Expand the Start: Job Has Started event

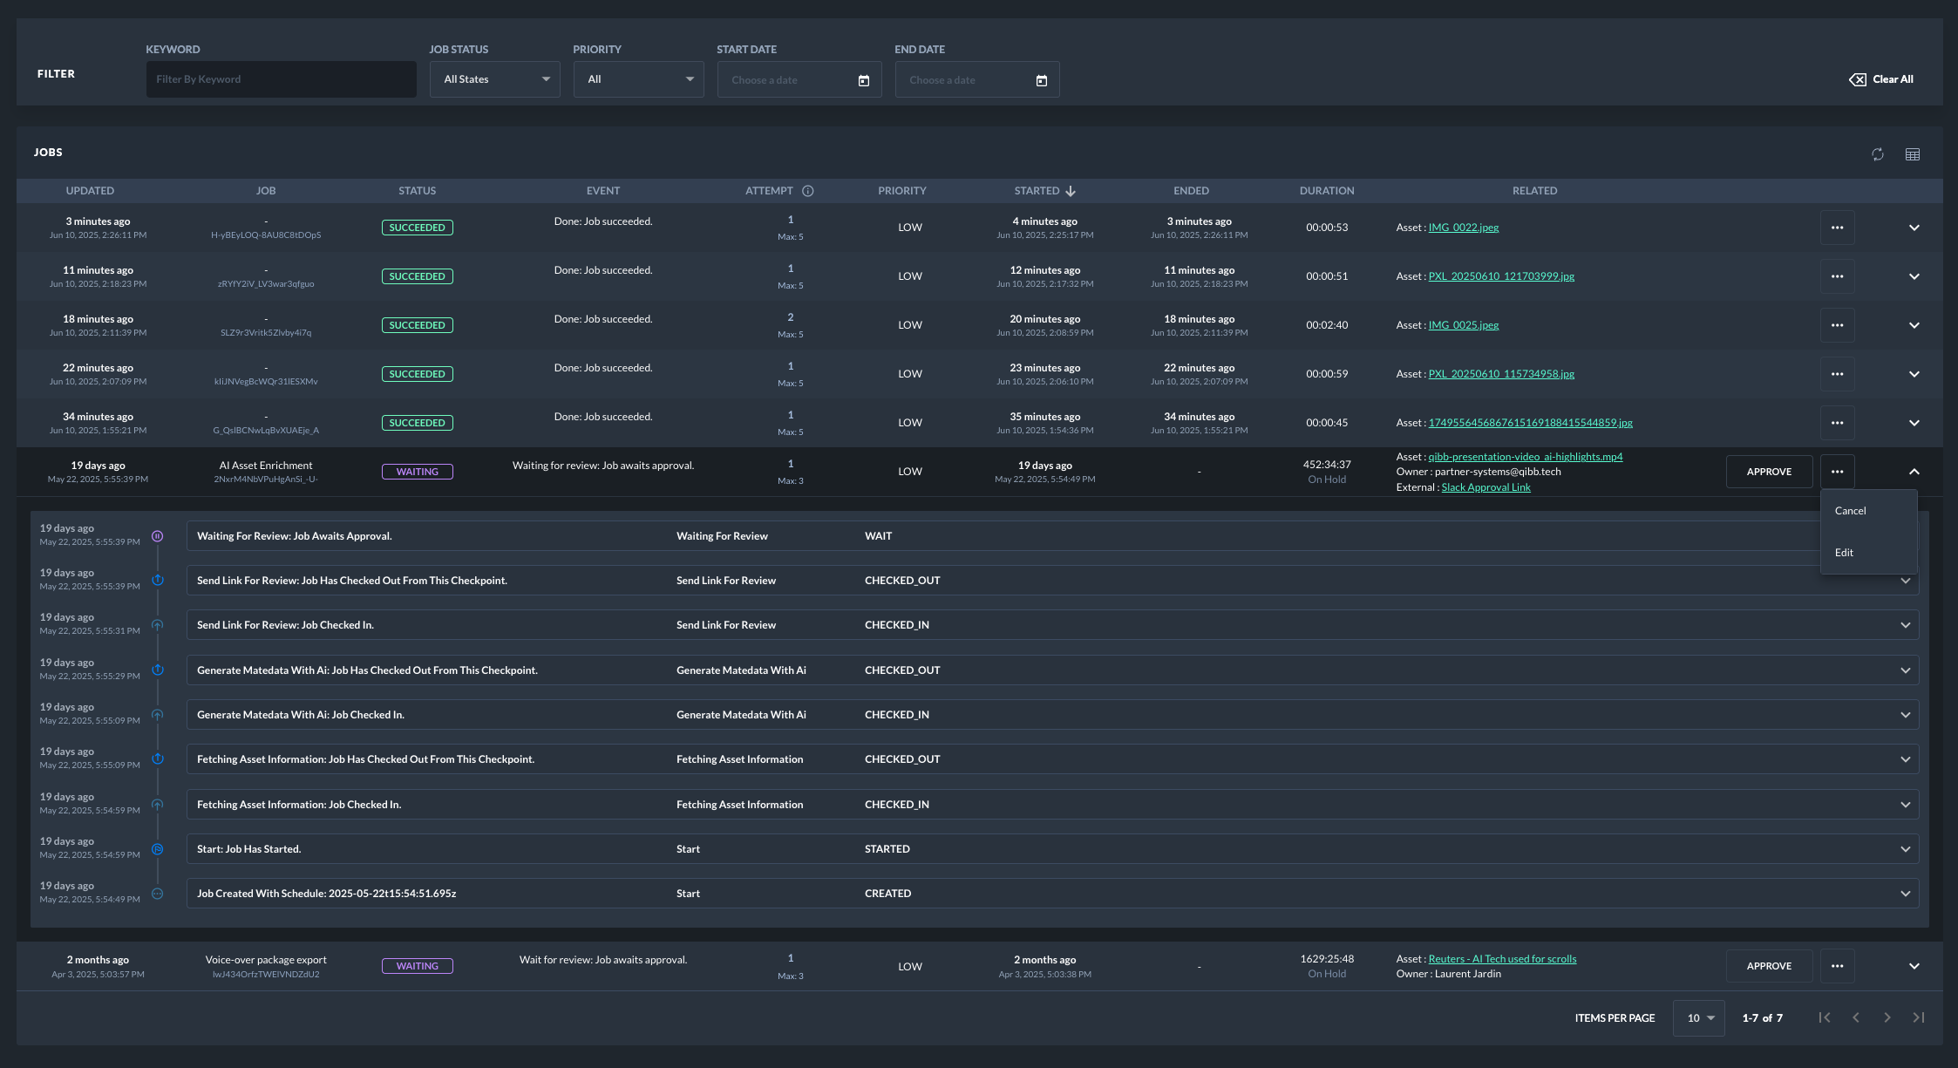tap(1905, 849)
